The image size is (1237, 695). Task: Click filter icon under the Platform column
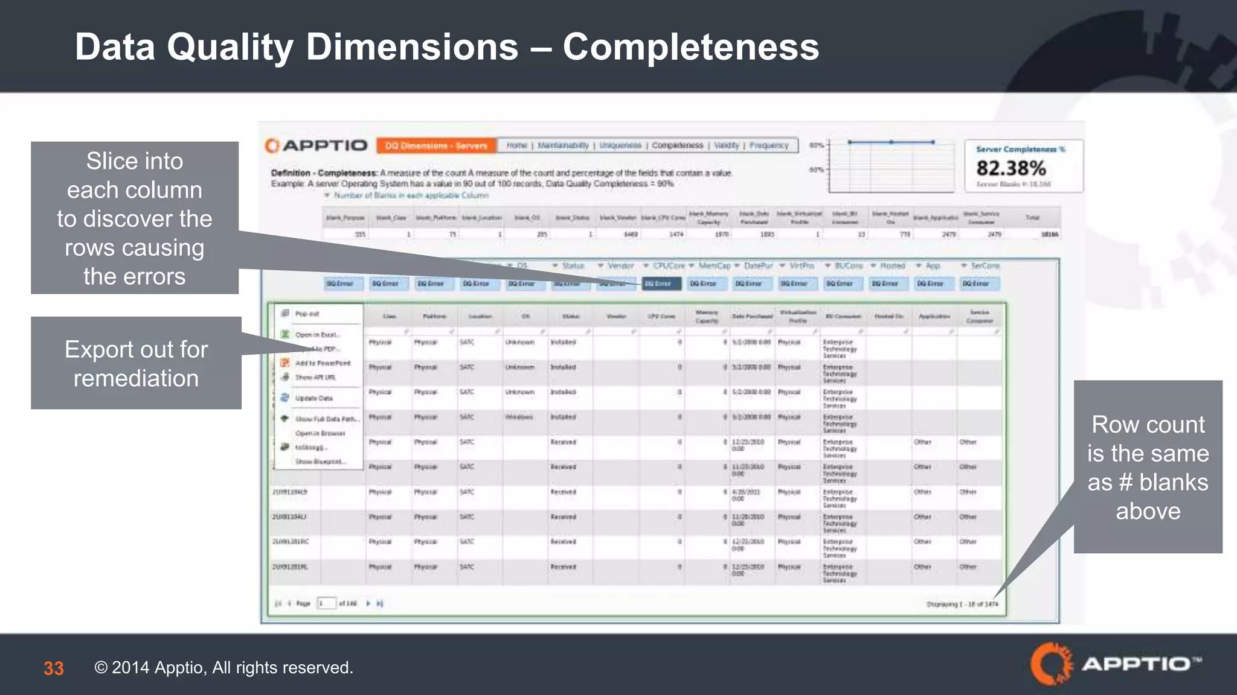pyautogui.click(x=452, y=331)
